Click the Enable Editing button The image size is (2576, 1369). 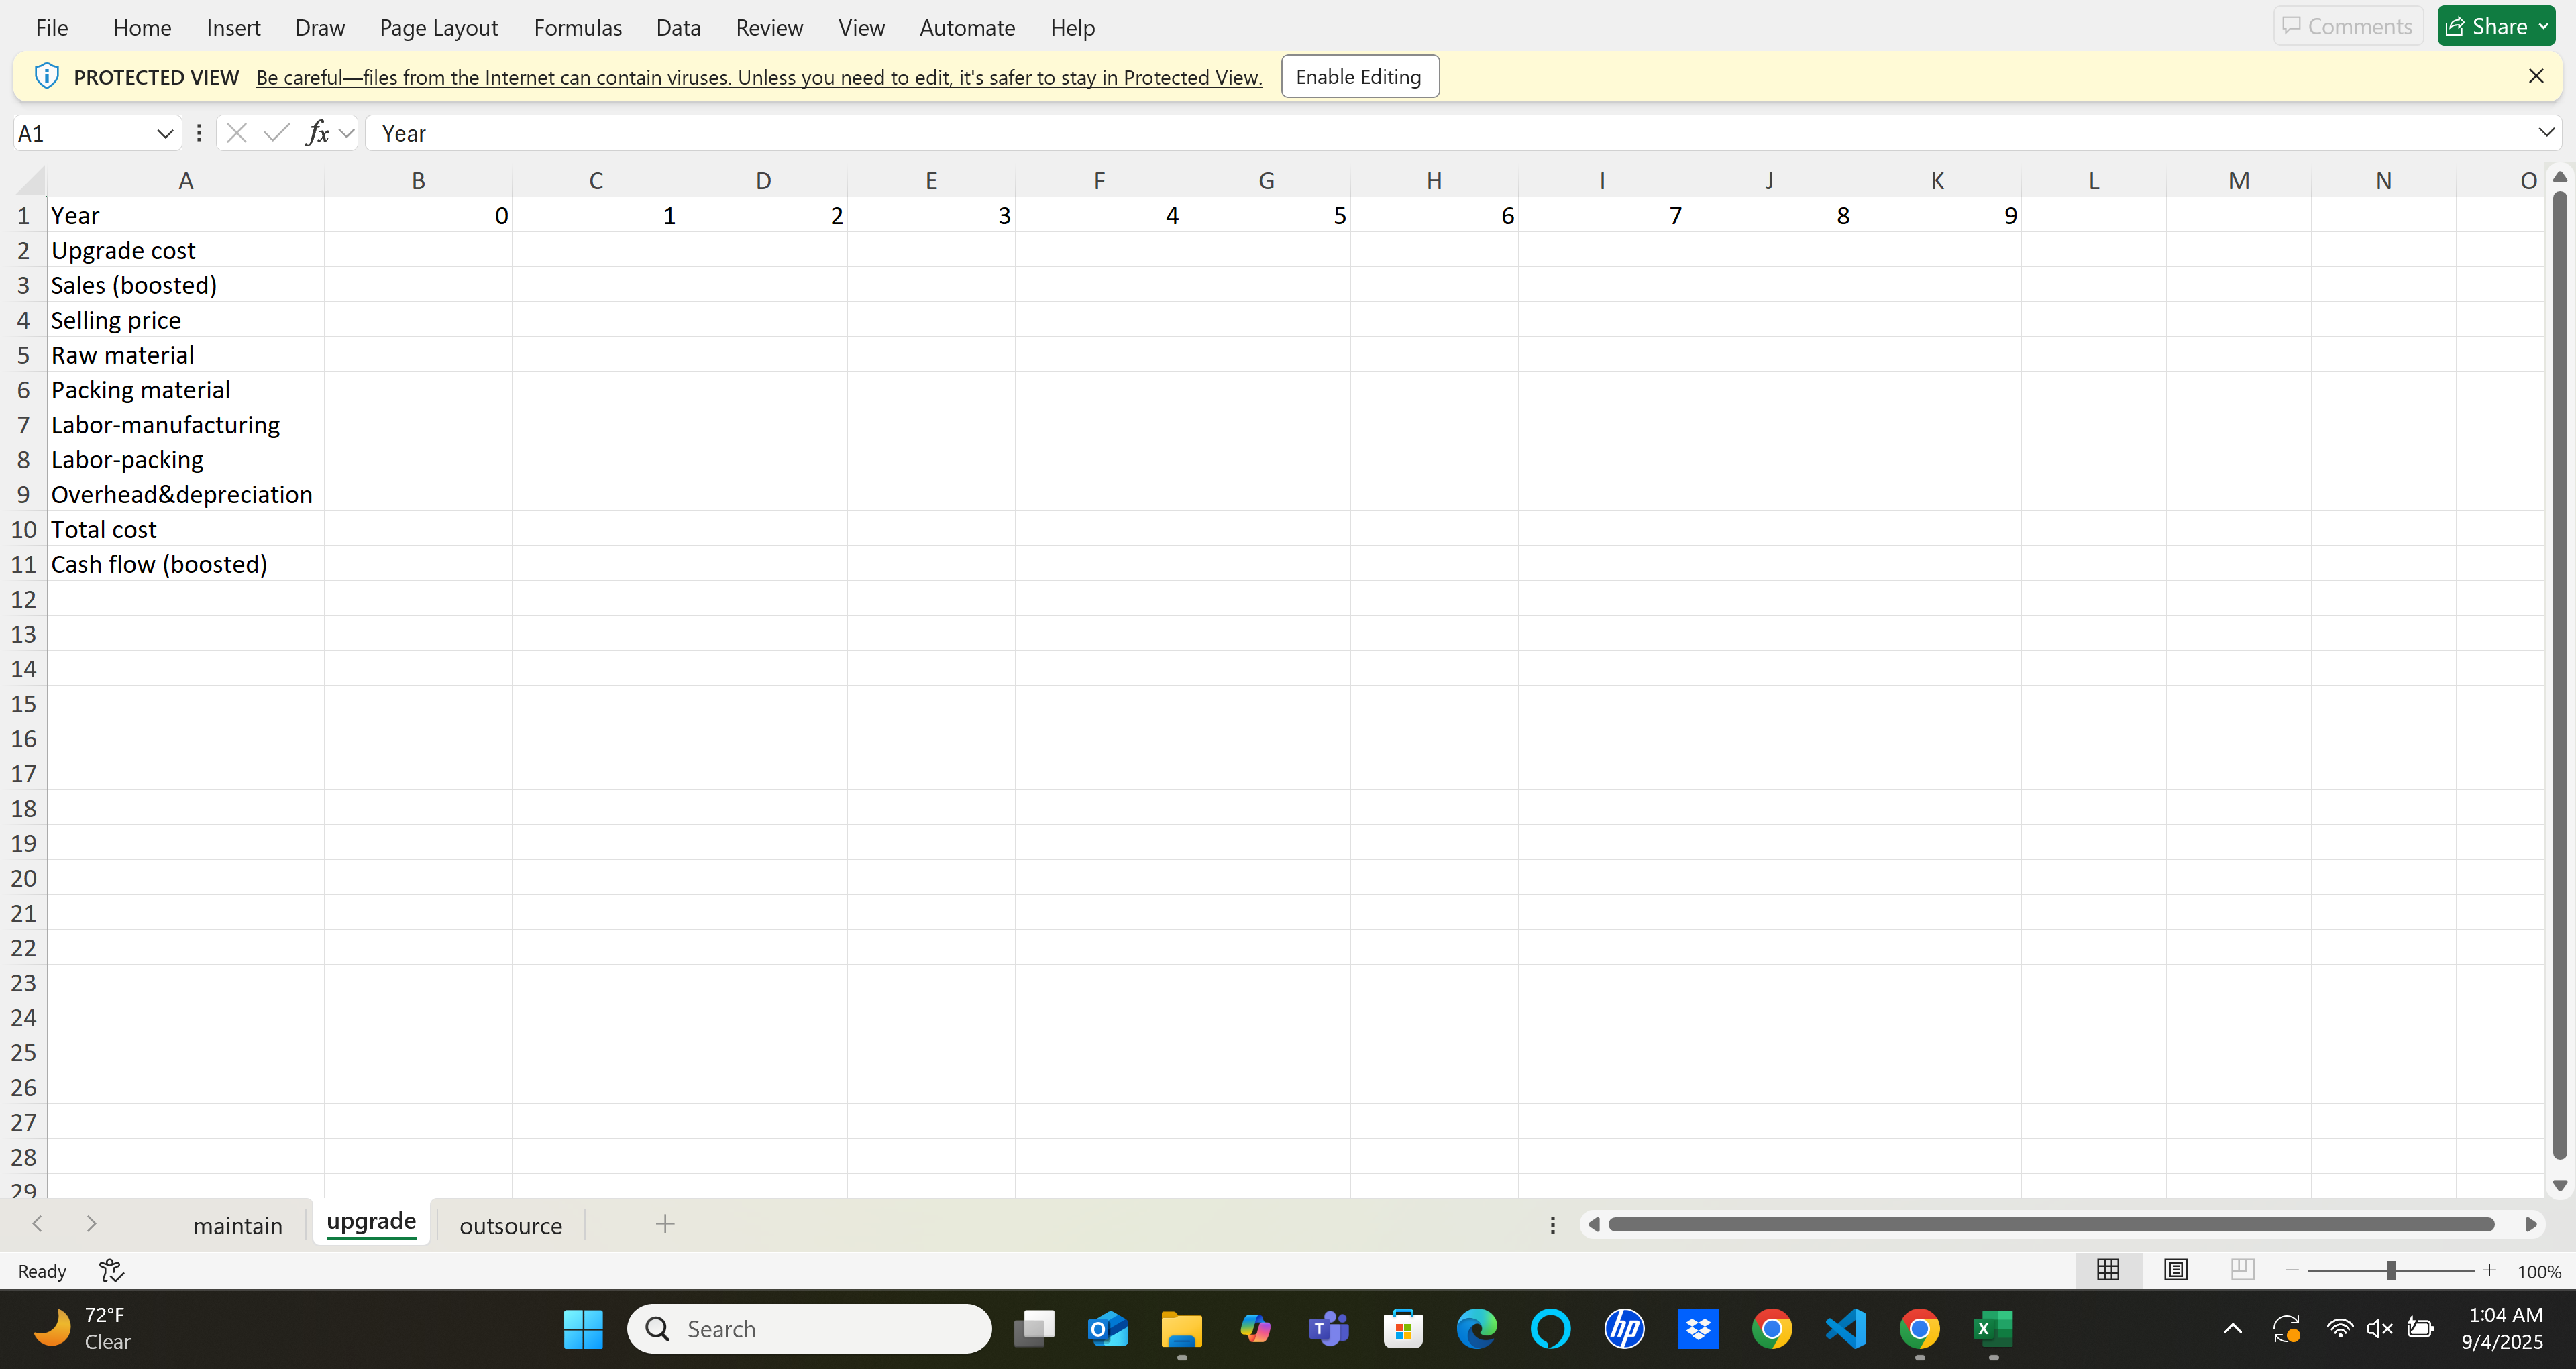click(1359, 76)
